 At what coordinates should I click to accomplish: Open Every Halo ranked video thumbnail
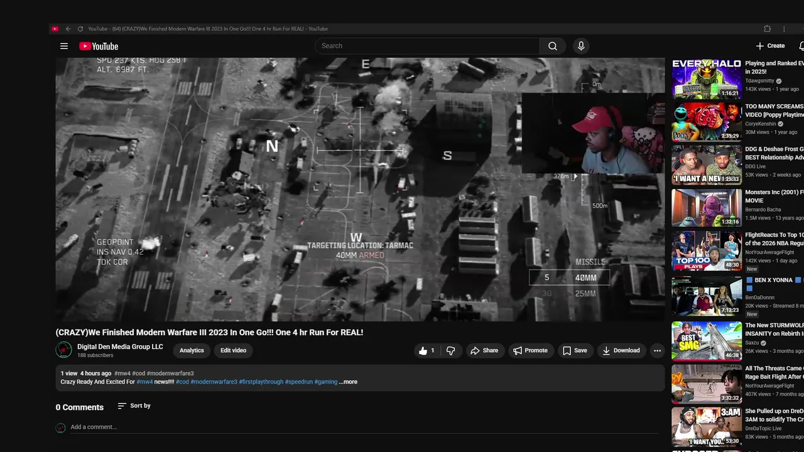coord(707,79)
